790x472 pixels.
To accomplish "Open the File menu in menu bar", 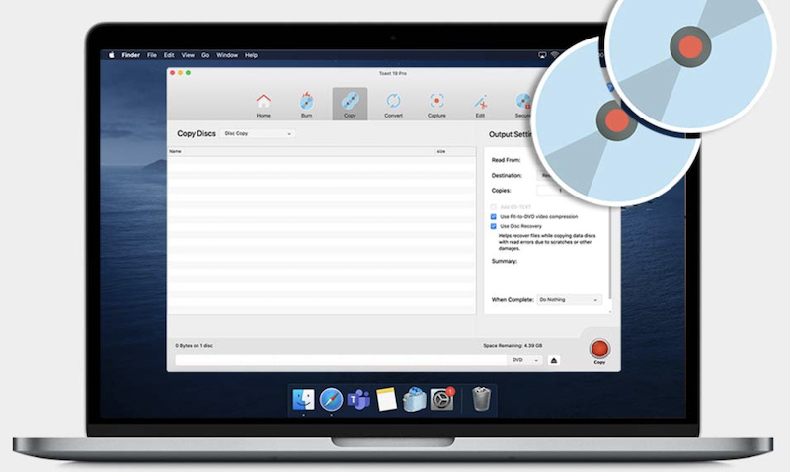I will (x=151, y=55).
